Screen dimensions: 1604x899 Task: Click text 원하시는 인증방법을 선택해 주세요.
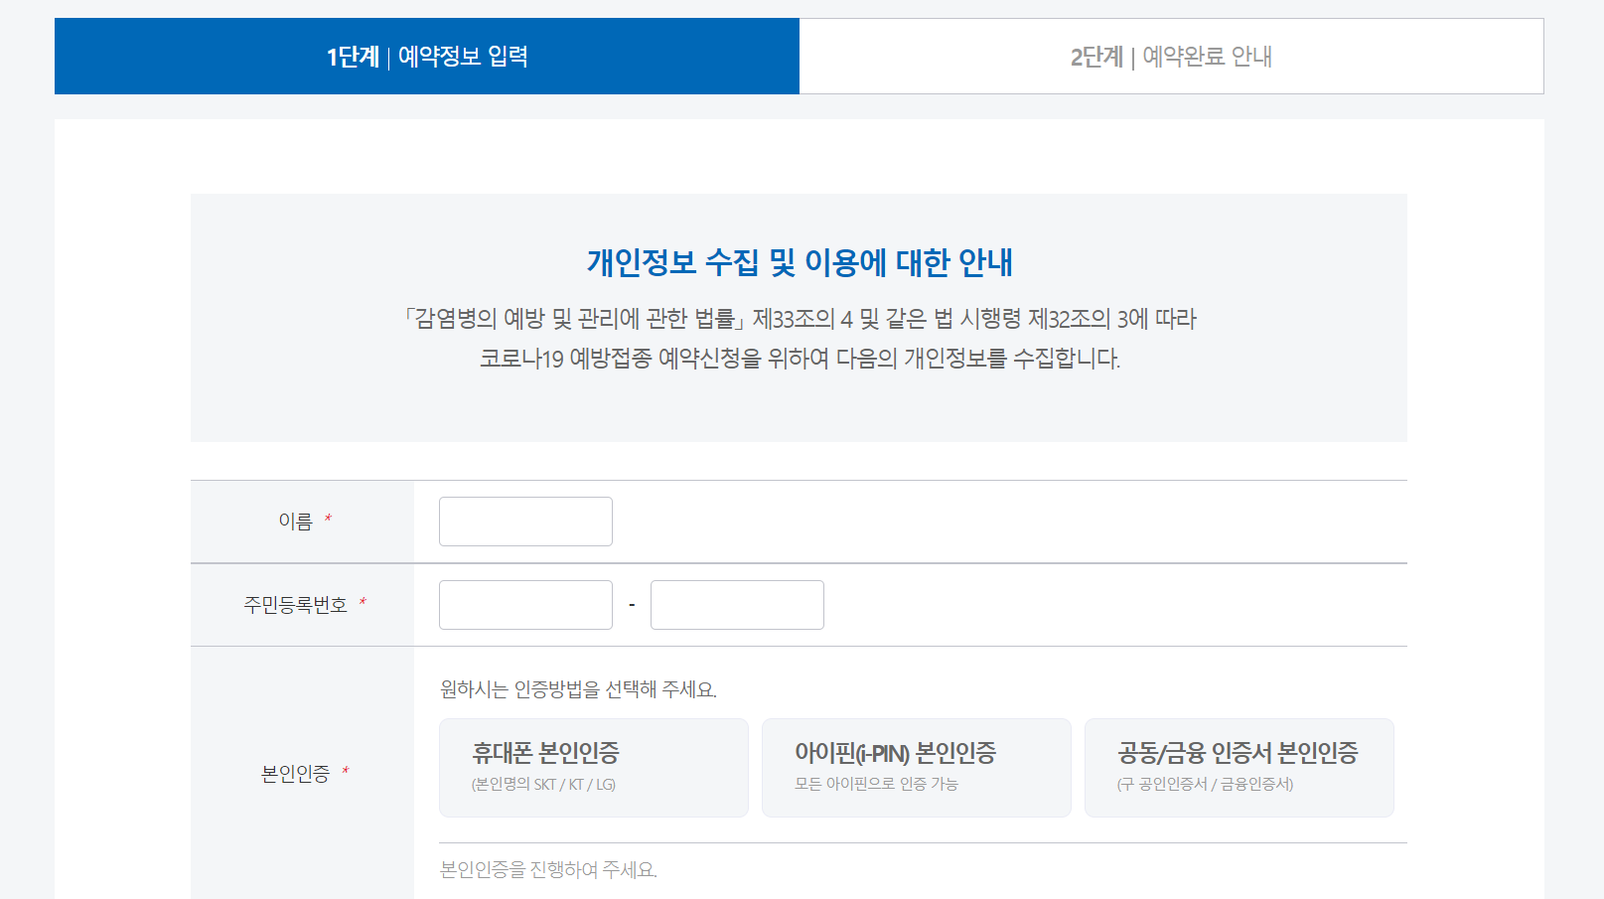[x=578, y=689]
